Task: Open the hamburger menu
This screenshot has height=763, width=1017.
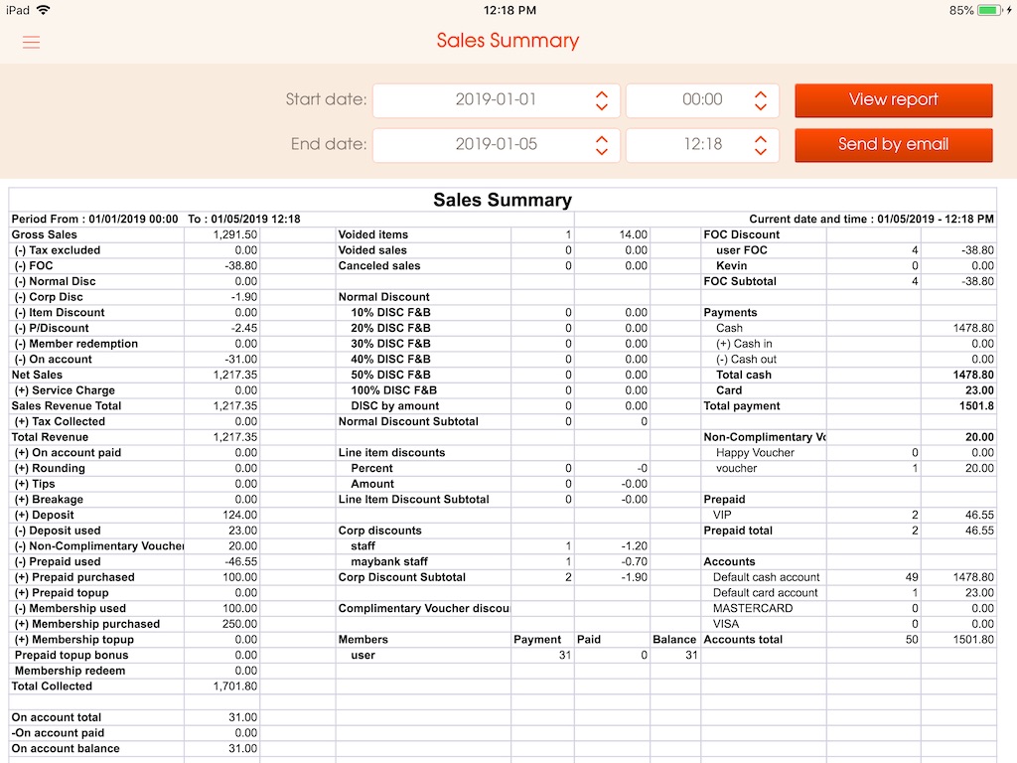Action: pos(31,42)
